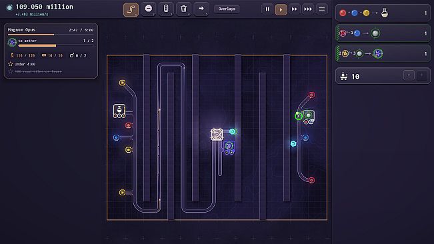Image resolution: width=434 pixels, height=244 pixels.
Task: Select the round minus sign tool
Action: click(x=149, y=9)
